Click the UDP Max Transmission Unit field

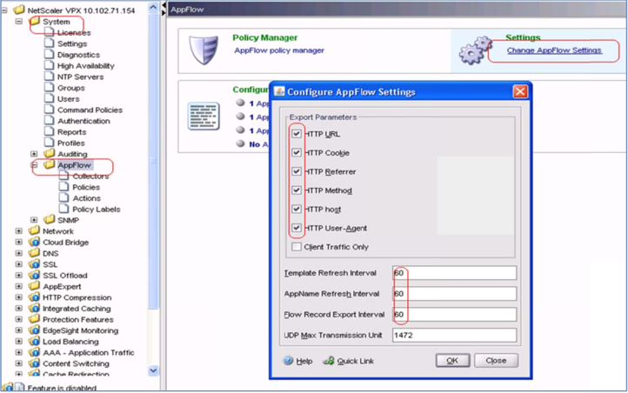click(x=455, y=336)
